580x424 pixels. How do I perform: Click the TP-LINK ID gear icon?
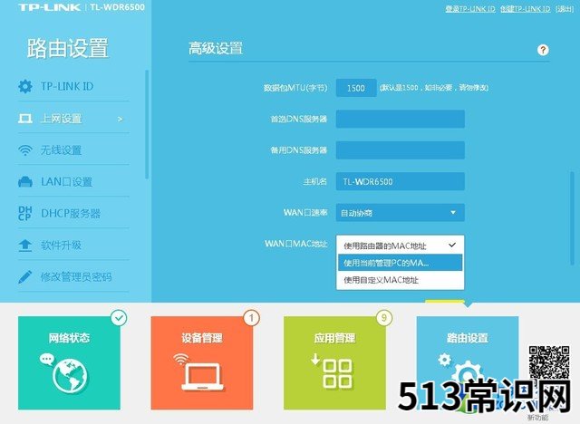(x=25, y=86)
